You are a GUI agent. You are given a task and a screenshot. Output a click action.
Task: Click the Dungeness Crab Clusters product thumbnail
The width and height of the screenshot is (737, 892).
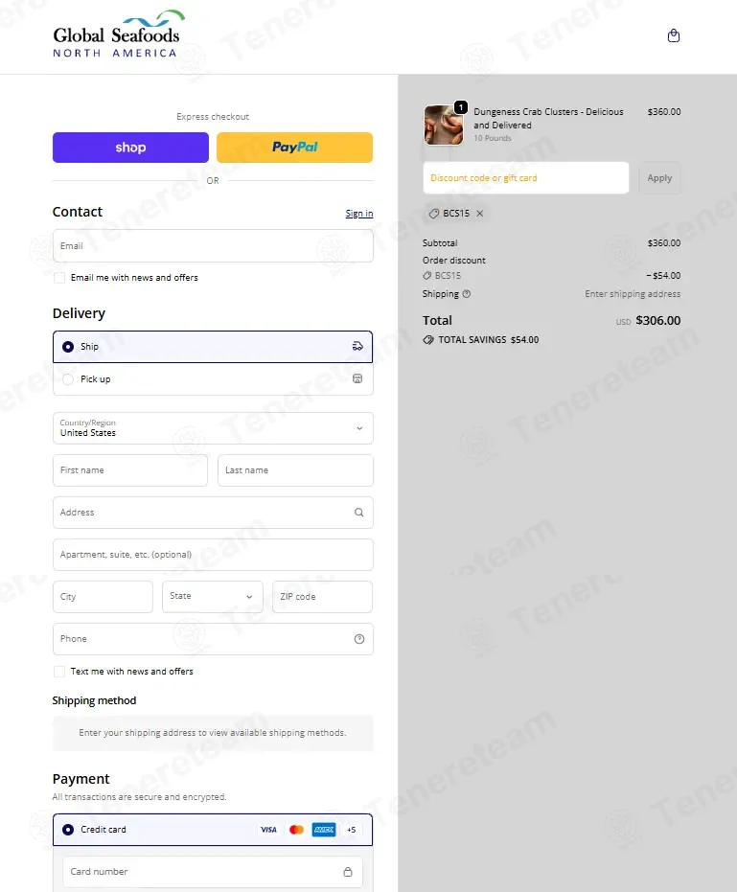(x=444, y=125)
